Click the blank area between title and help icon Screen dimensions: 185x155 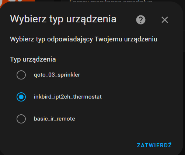126,19
